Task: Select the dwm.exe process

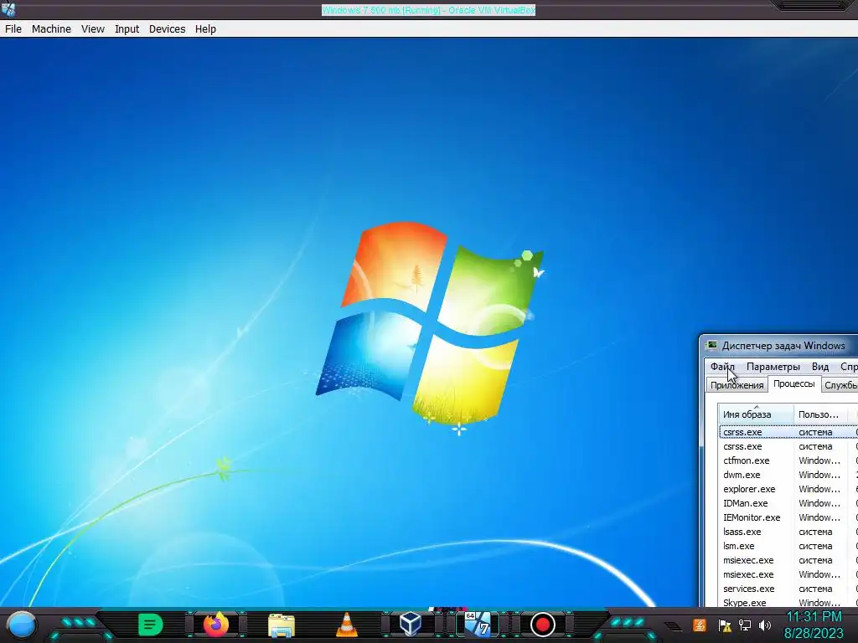Action: click(788, 475)
